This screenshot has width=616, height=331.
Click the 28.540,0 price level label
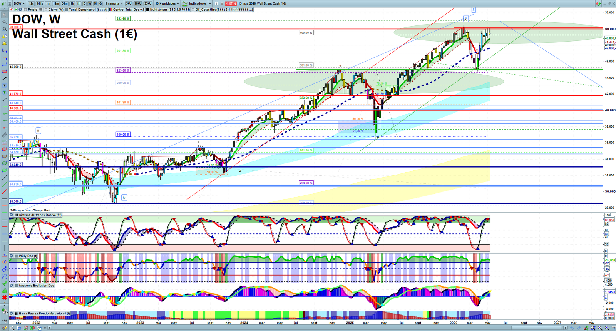click(15, 201)
